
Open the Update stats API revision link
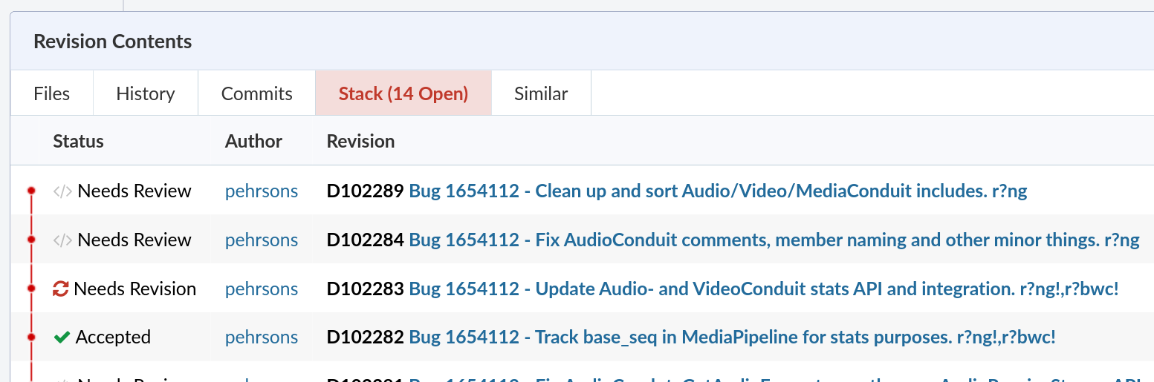(x=763, y=289)
